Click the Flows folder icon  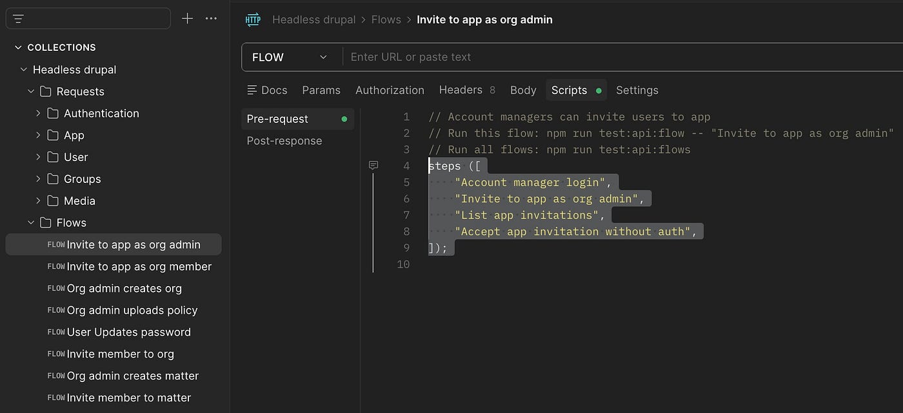(x=46, y=223)
